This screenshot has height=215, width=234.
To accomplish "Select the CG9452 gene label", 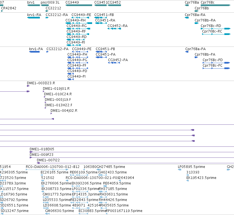I will 114,2.
